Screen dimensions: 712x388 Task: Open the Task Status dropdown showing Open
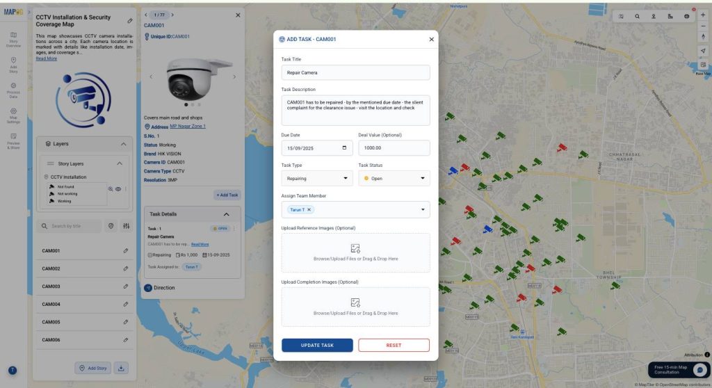click(394, 178)
